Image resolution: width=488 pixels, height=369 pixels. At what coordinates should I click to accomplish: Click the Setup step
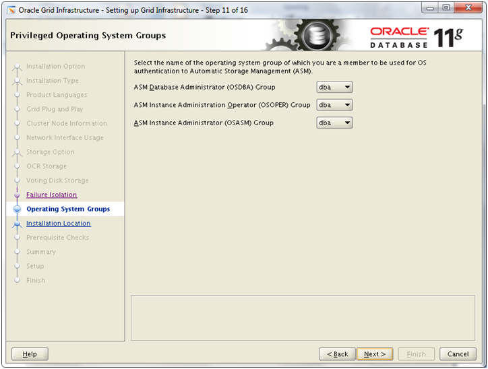[x=35, y=266]
